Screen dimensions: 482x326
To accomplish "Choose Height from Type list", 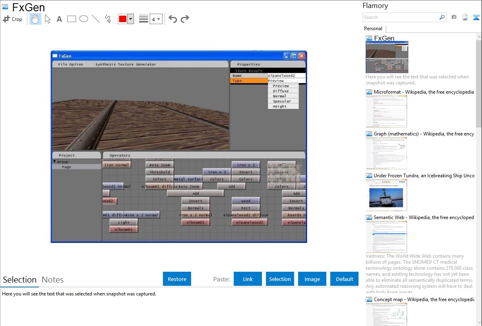I will point(283,107).
